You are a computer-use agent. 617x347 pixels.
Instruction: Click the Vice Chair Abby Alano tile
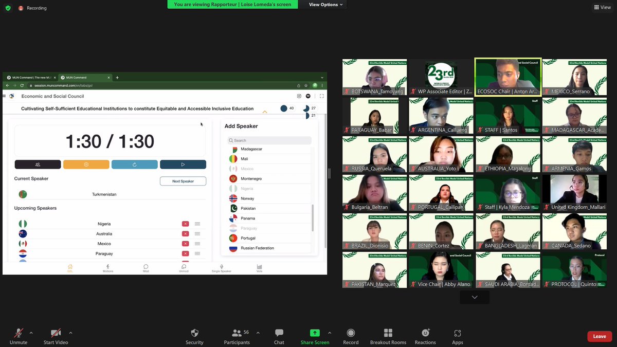click(x=441, y=270)
